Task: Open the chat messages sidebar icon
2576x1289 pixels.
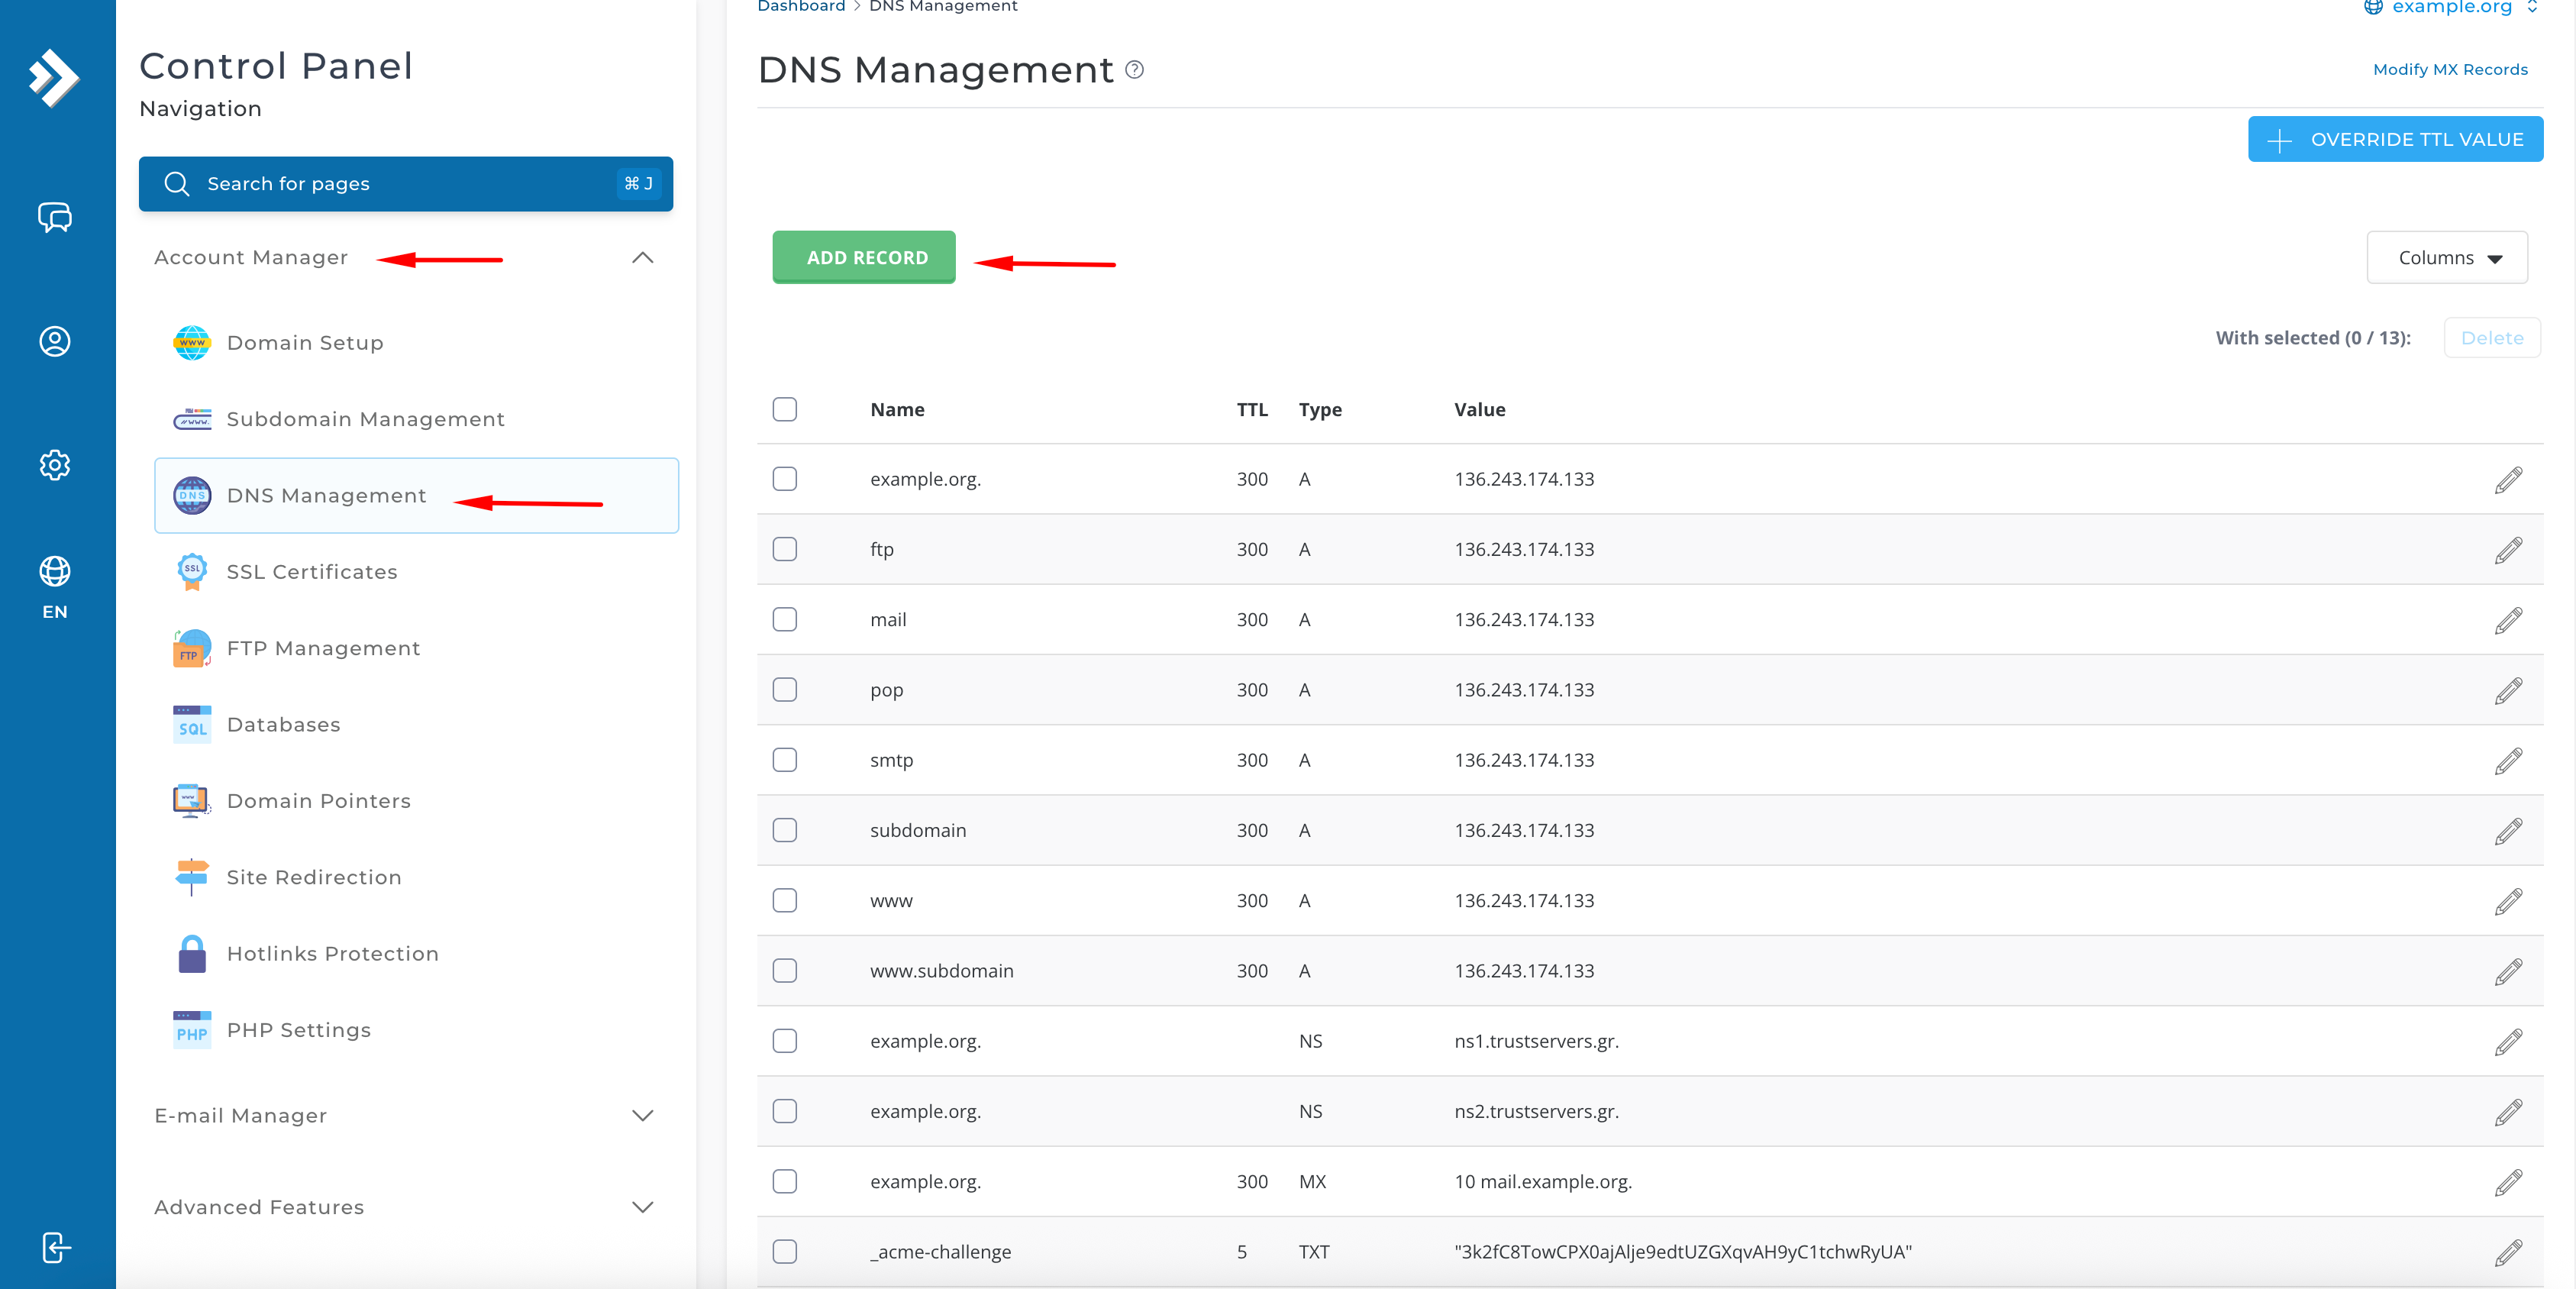Action: (x=55, y=217)
